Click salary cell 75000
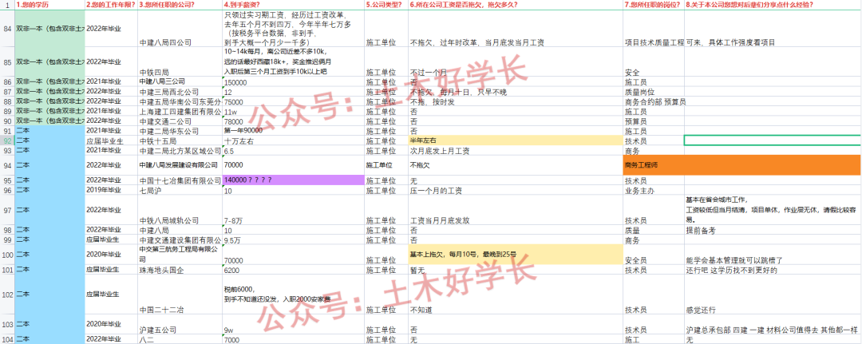 (294, 101)
